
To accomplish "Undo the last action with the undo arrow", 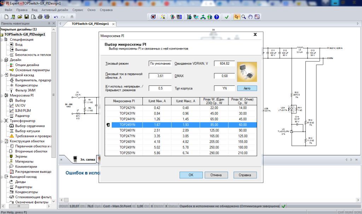I will (x=56, y=17).
